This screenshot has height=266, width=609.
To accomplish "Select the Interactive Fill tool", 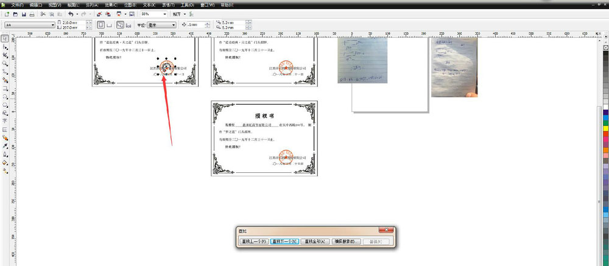I will point(5,170).
